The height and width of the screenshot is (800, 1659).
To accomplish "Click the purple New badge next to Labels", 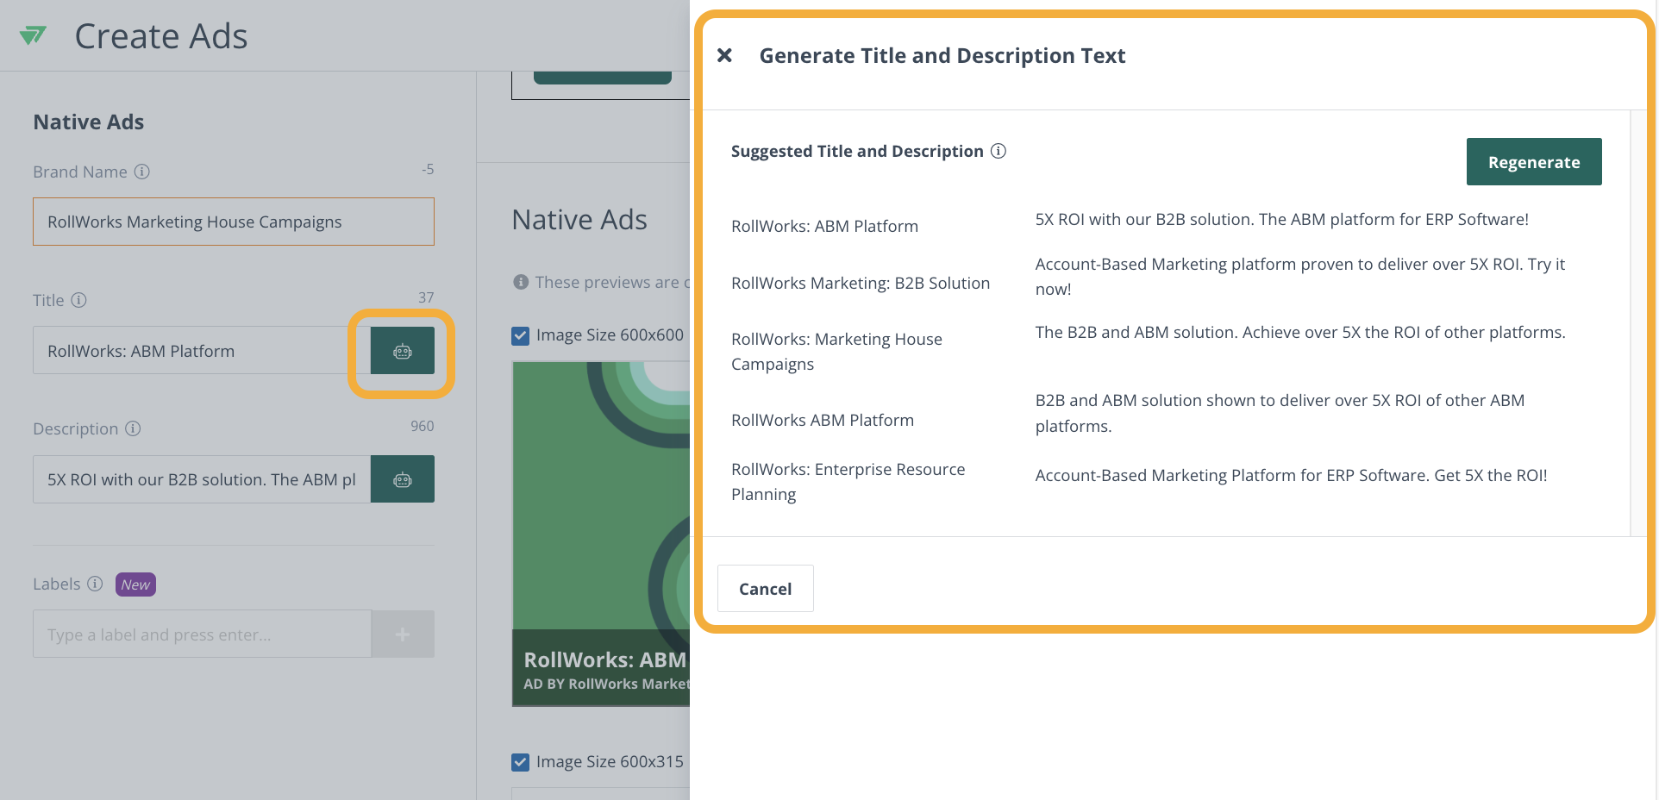I will click(x=135, y=584).
